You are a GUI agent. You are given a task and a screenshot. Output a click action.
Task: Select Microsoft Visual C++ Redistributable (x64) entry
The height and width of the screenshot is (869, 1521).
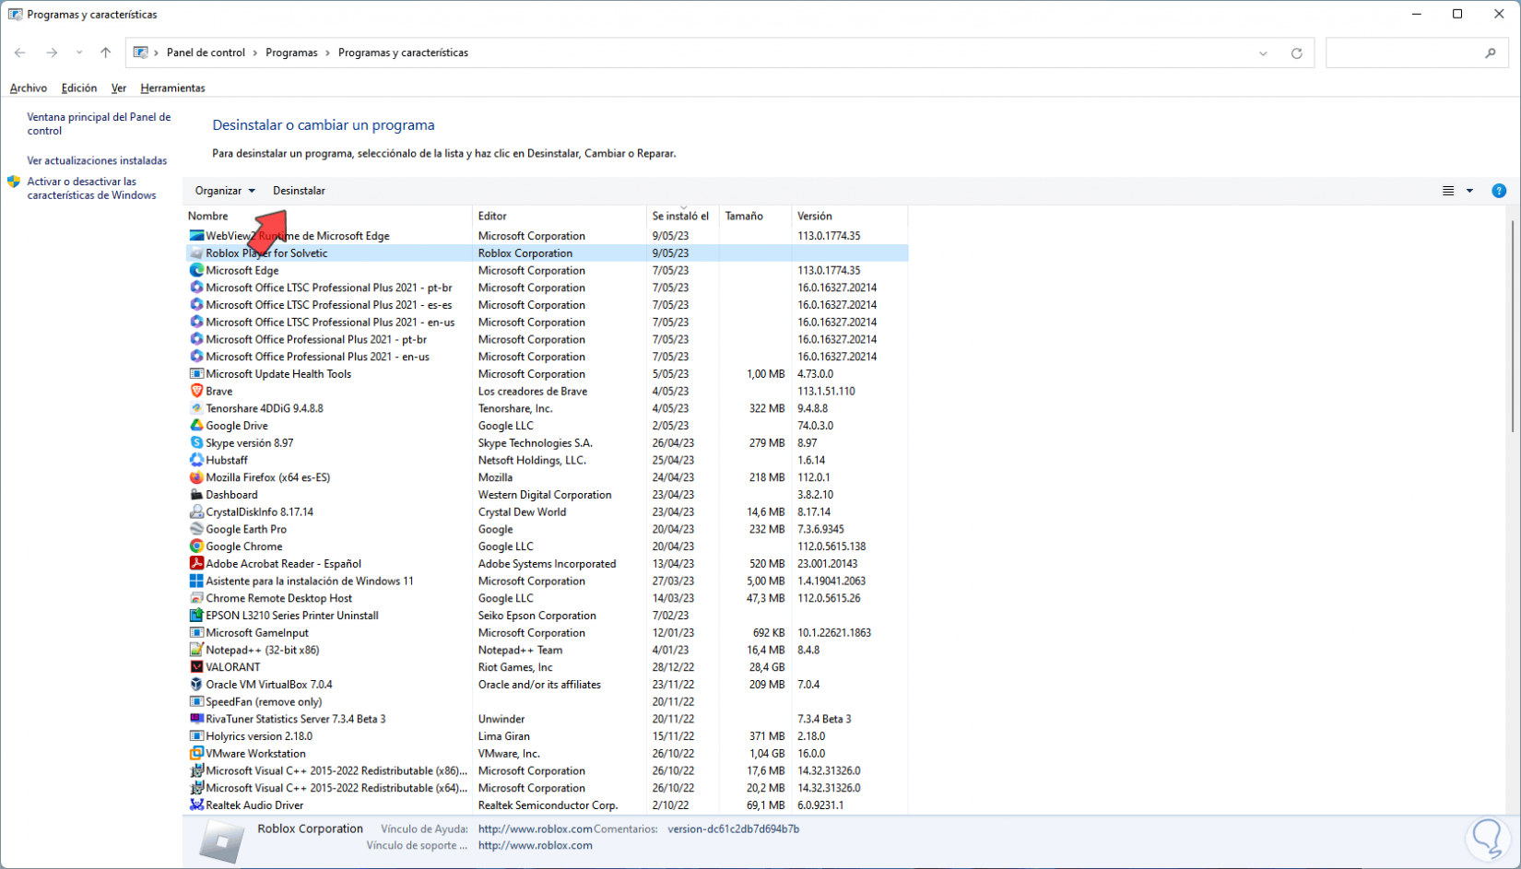(x=547, y=788)
